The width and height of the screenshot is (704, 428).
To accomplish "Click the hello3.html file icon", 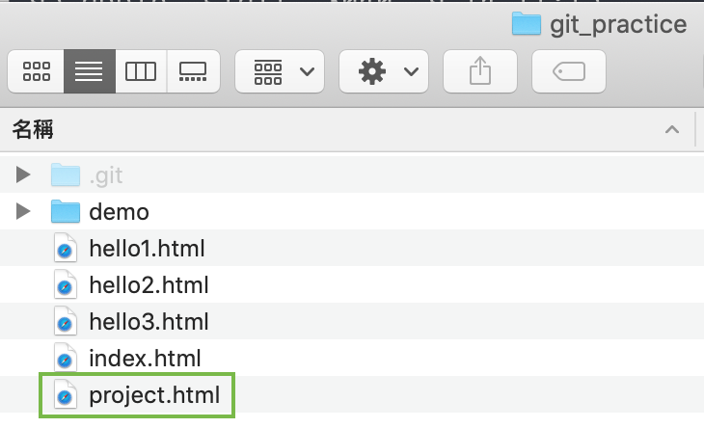I will click(x=66, y=322).
